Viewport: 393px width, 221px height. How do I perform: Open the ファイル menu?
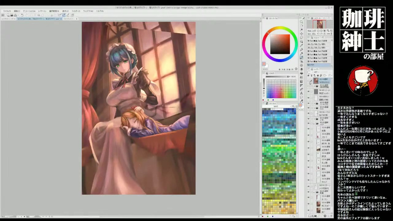coord(7,11)
